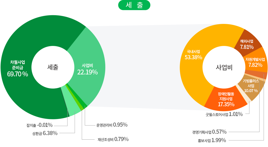The height and width of the screenshot is (147, 268).
Task: Click the 굿윌스토어사업 1.01% label
Action: [224, 114]
